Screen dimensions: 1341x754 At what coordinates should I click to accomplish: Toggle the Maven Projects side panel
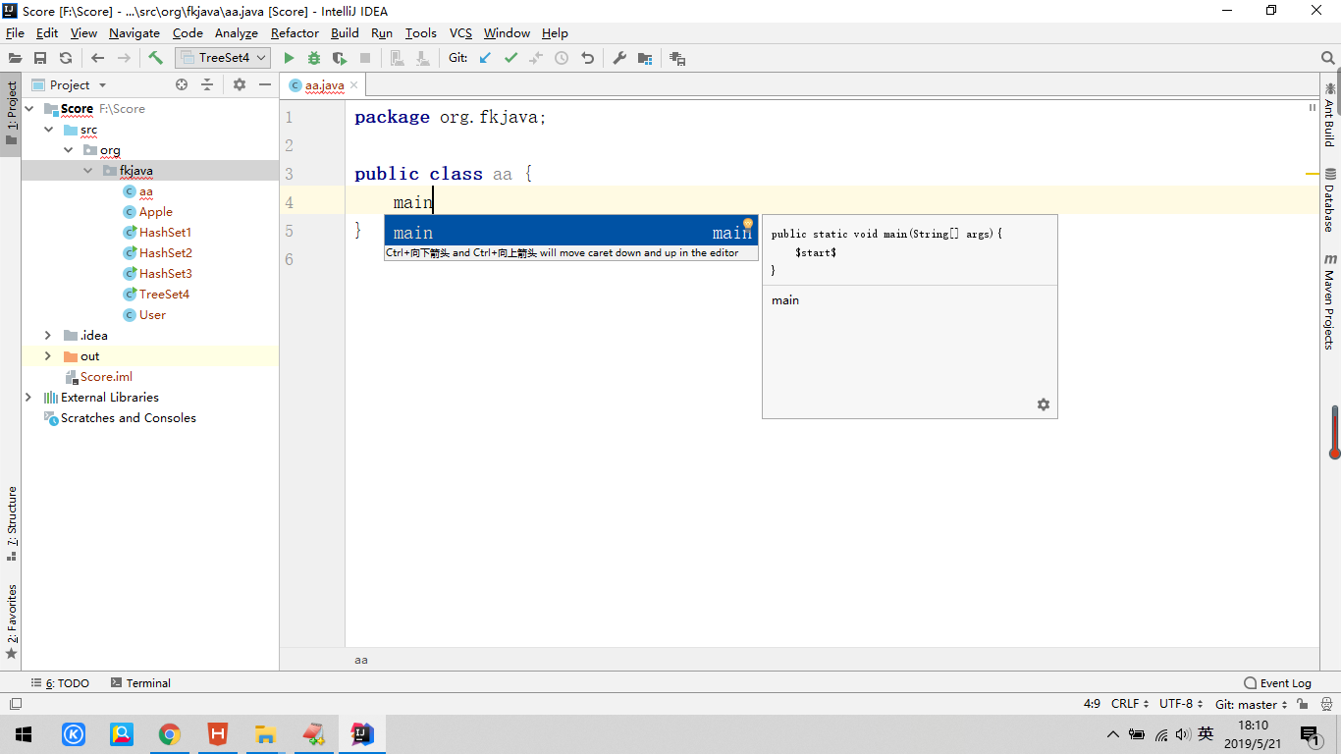click(x=1330, y=302)
